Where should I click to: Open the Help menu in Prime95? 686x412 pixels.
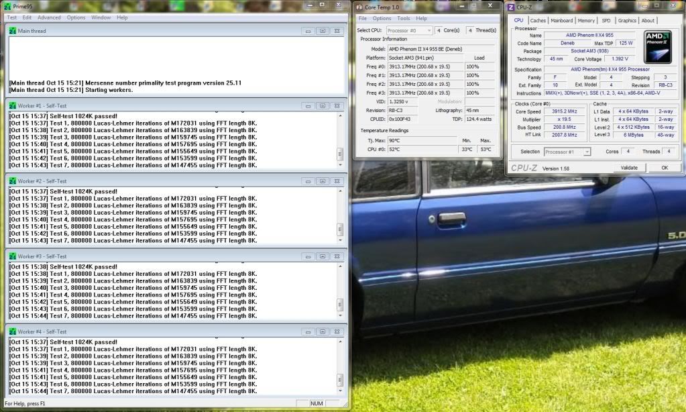[122, 17]
